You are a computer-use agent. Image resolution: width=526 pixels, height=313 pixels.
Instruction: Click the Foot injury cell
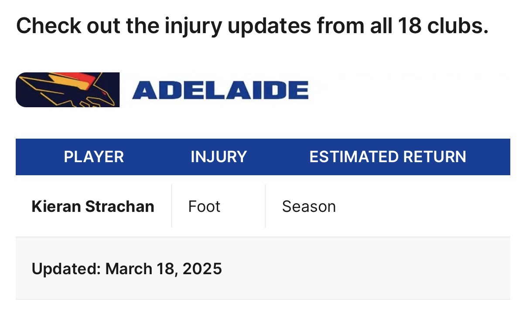(x=204, y=206)
